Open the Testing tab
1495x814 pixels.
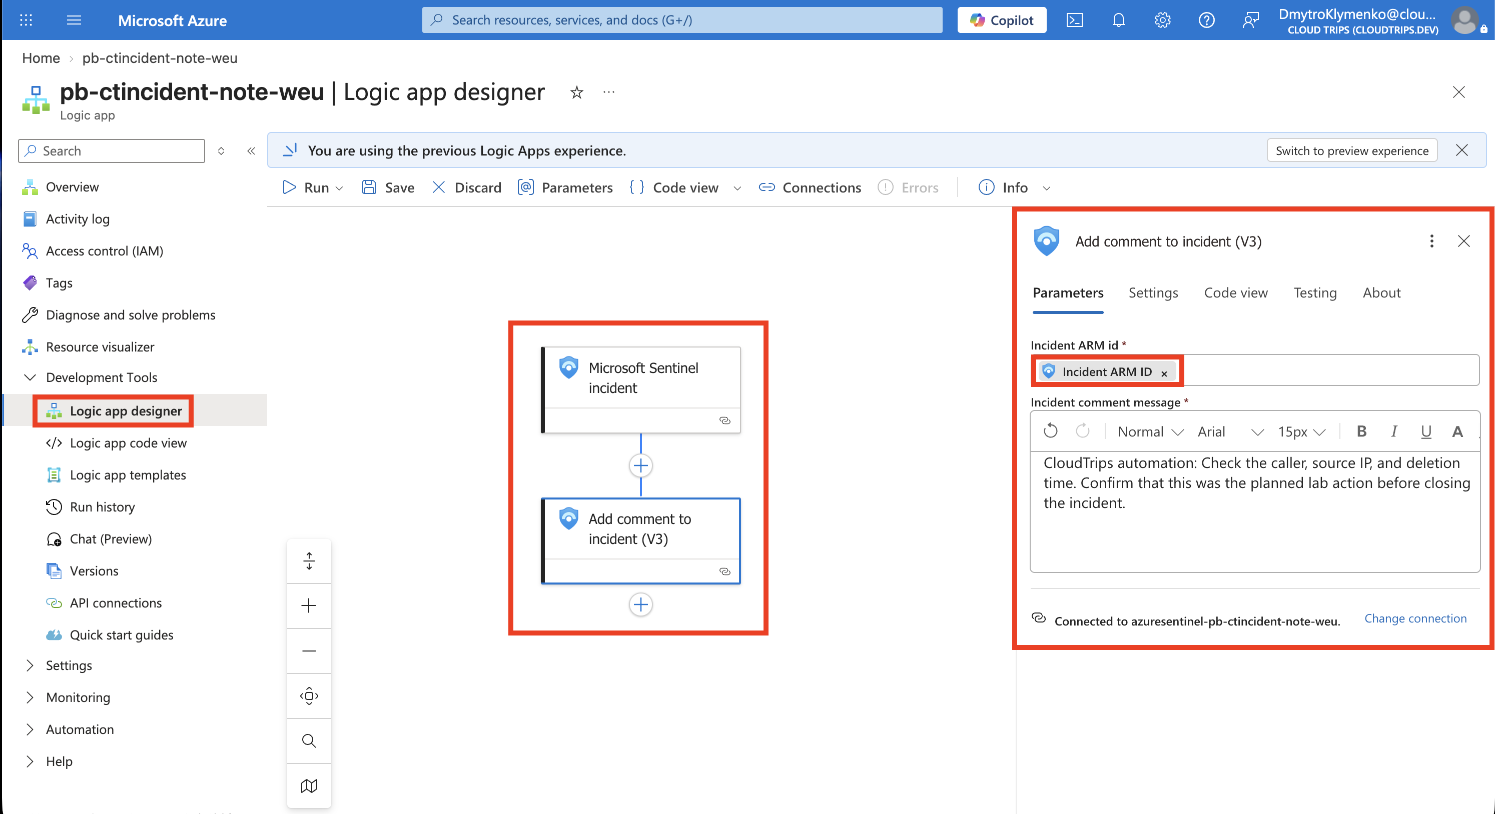(1315, 293)
